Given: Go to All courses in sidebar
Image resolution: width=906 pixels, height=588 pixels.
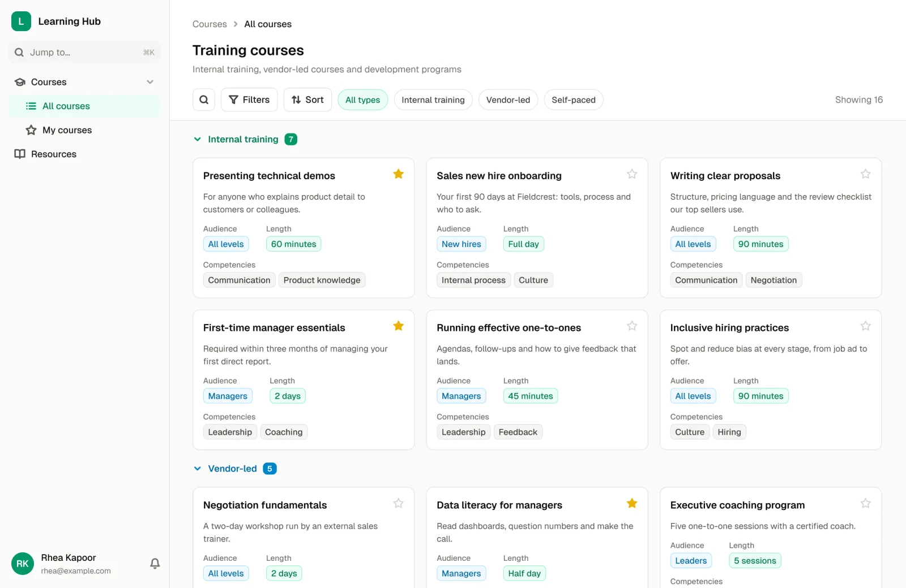Looking at the screenshot, I should tap(84, 106).
